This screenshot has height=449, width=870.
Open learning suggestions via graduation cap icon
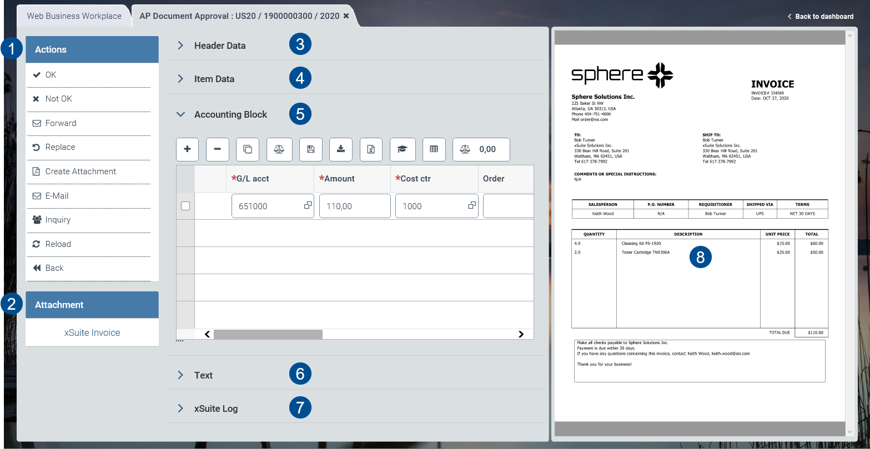point(403,149)
